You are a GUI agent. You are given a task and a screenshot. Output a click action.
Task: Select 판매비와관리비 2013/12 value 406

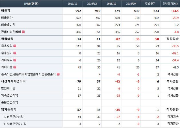point(79,32)
